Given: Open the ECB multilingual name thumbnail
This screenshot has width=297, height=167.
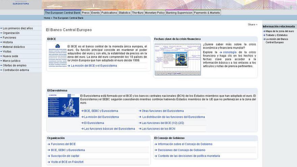Looking at the screenshot, I should point(57,56).
